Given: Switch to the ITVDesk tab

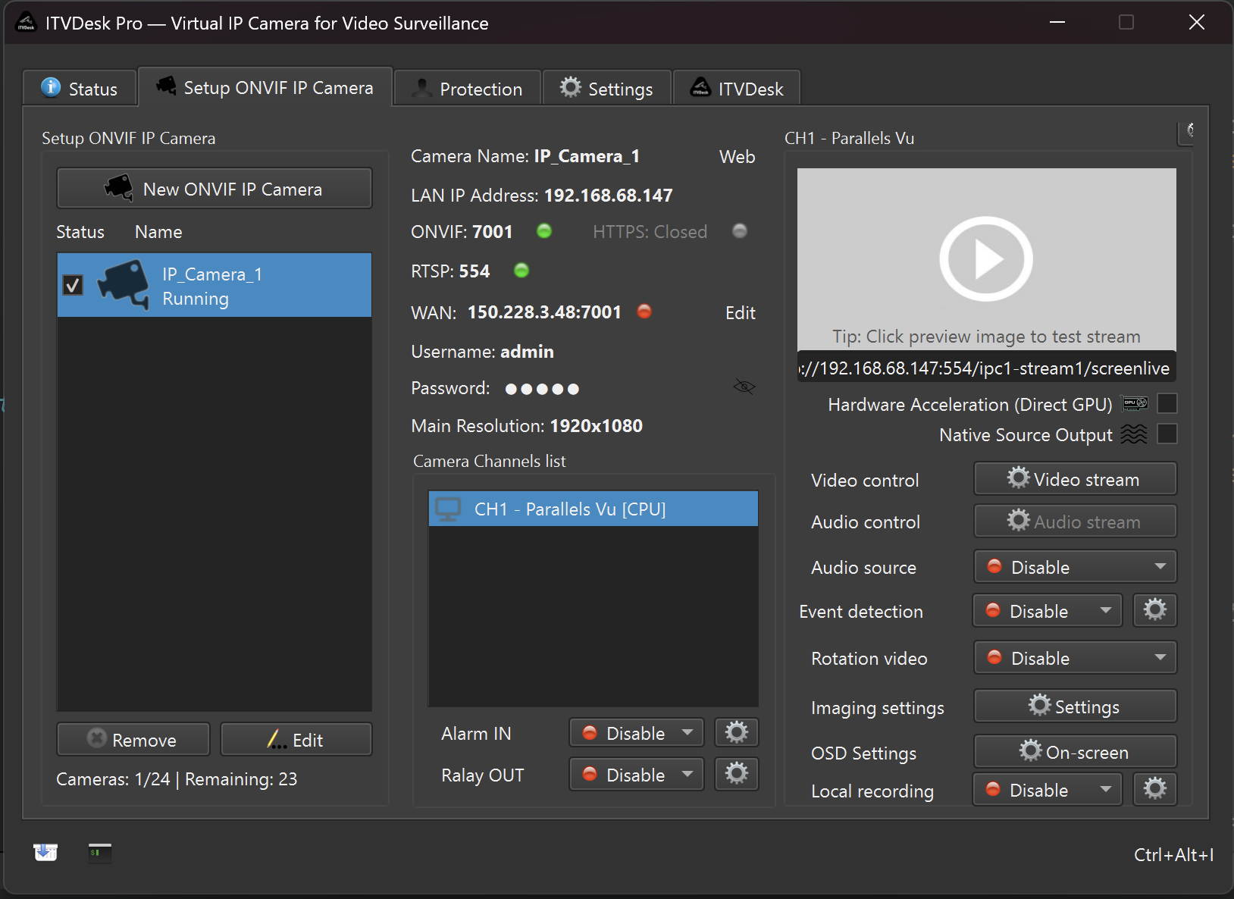Looking at the screenshot, I should (737, 89).
